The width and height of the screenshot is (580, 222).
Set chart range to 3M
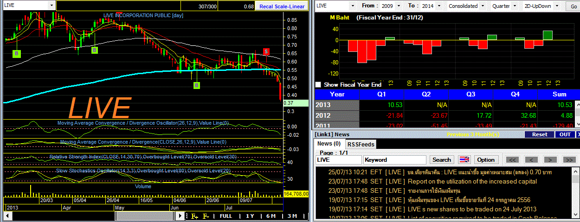292,216
